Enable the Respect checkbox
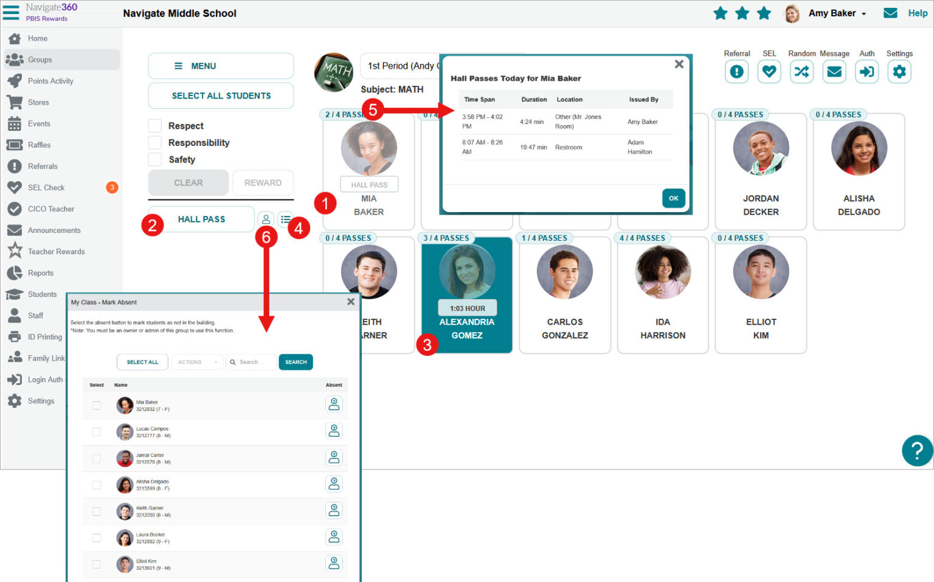This screenshot has width=934, height=582. pos(154,125)
